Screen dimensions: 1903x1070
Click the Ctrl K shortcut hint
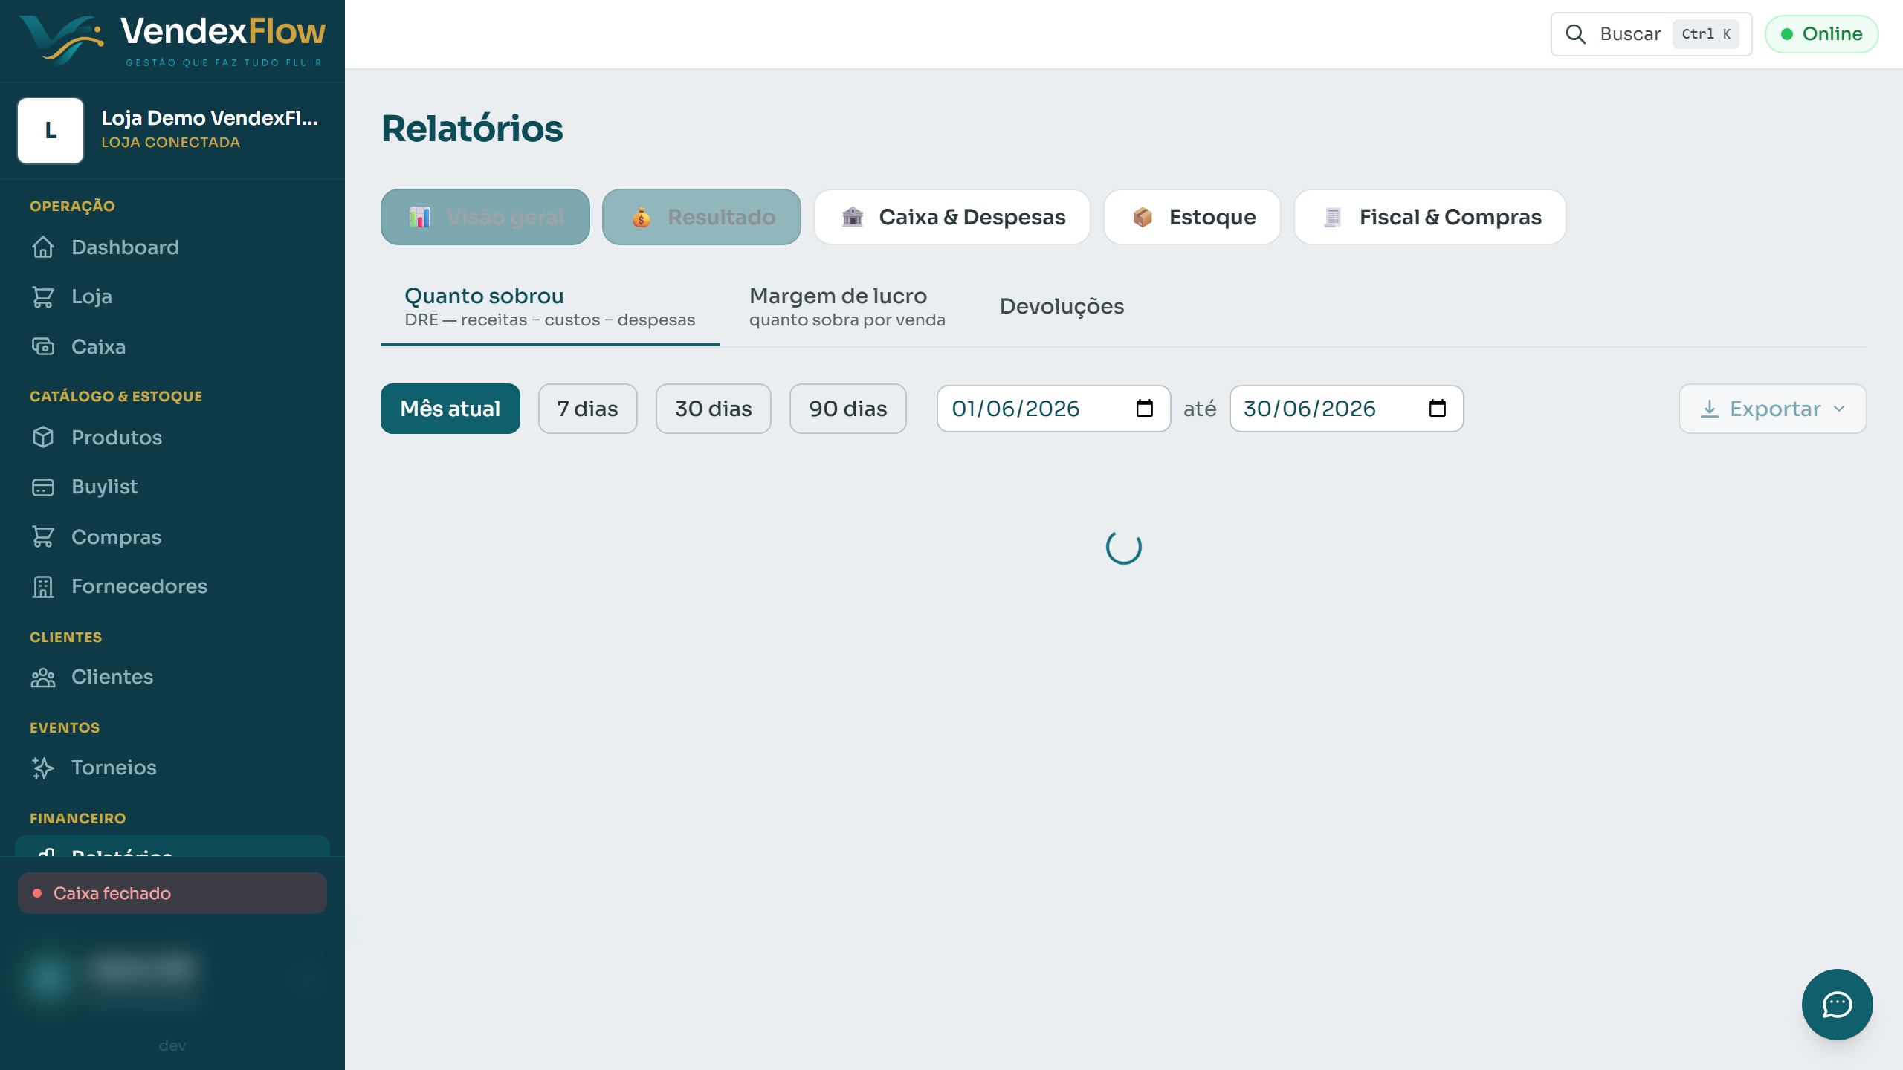[x=1706, y=34]
